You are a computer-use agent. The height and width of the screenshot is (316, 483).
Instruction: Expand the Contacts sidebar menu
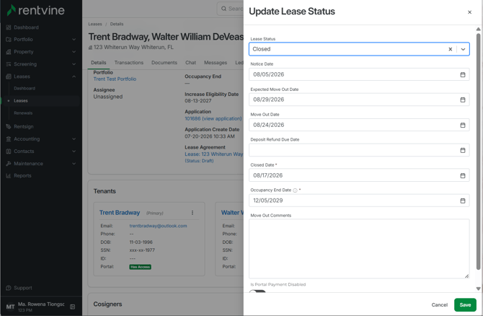(74, 152)
